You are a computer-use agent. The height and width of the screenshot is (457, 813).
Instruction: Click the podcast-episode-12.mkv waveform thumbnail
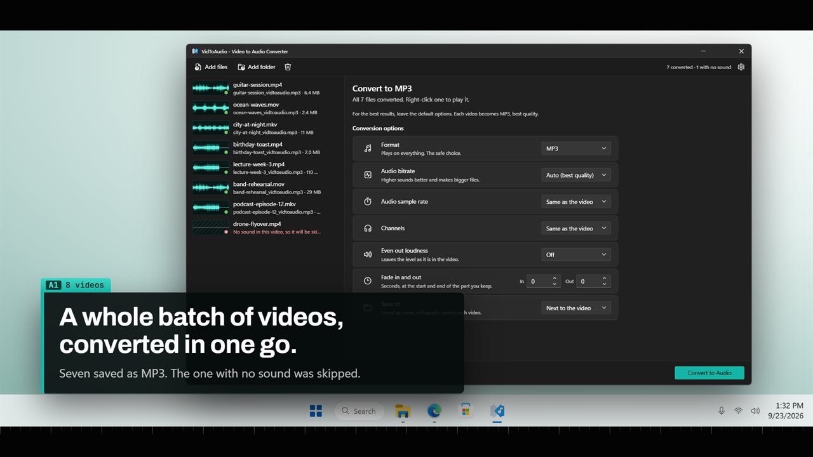211,208
